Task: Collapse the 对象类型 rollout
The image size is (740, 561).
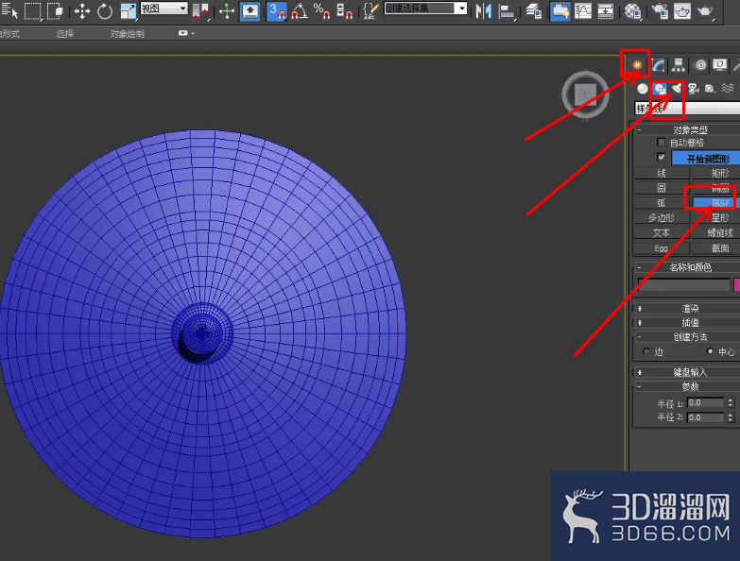Action: coord(688,129)
